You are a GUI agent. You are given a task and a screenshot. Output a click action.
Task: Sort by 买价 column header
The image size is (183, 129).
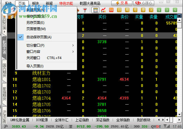[102, 17]
